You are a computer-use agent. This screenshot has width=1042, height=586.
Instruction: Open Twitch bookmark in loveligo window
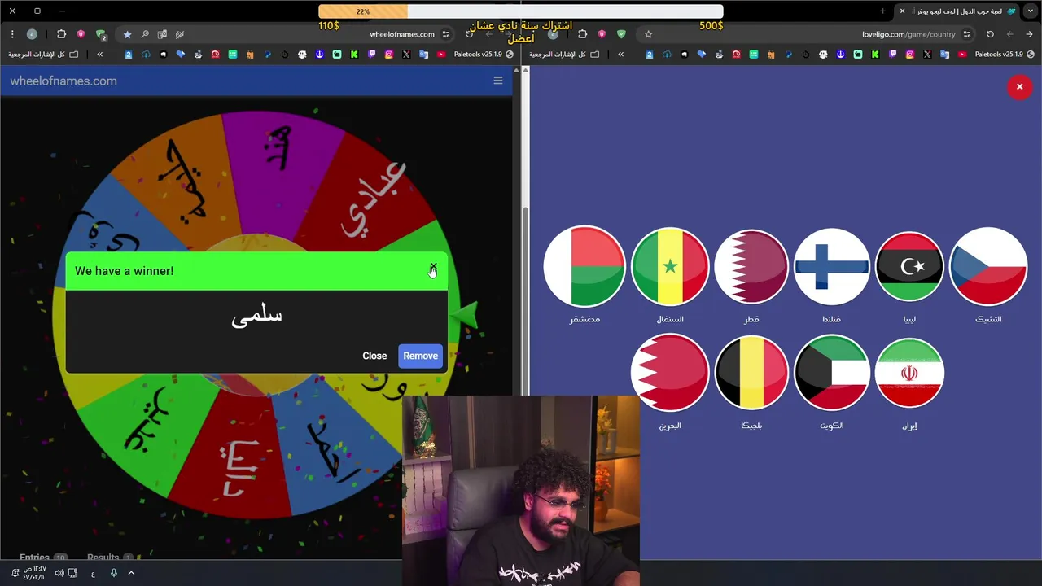point(893,54)
